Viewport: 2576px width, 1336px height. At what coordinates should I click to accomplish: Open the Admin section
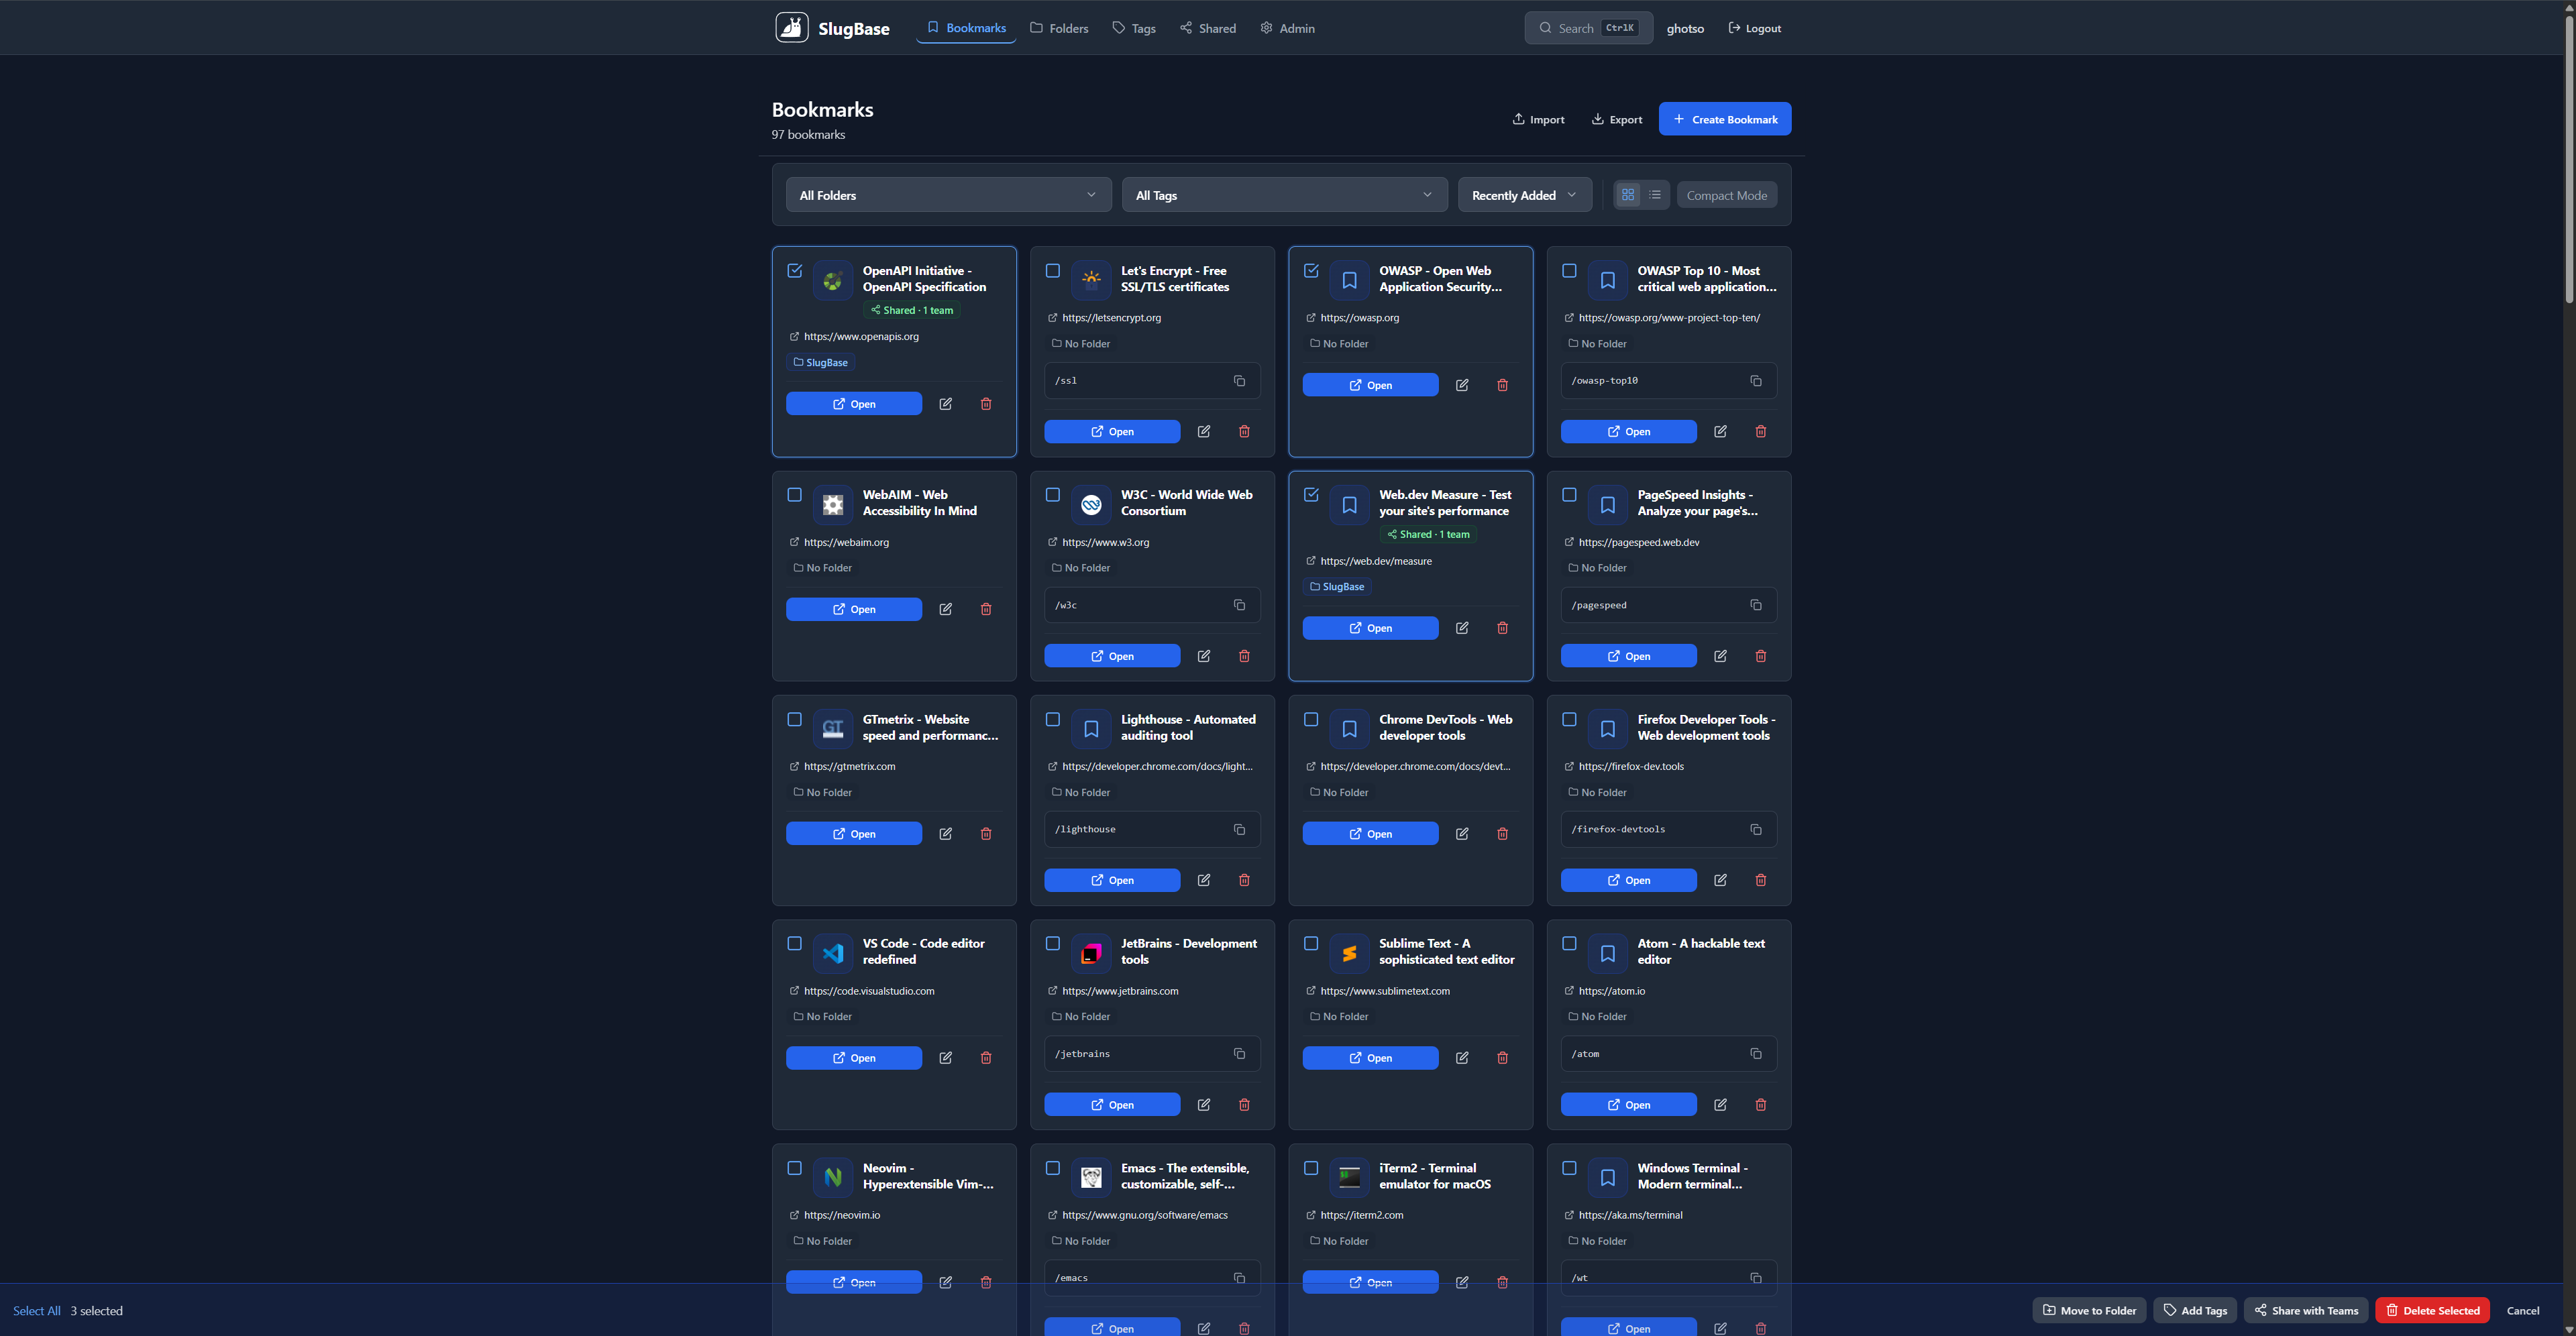[x=1287, y=27]
